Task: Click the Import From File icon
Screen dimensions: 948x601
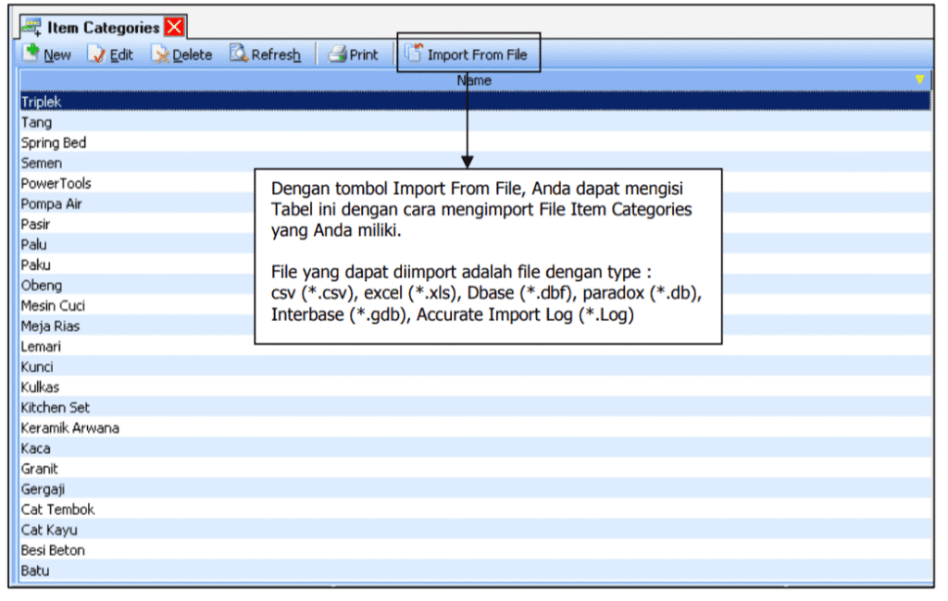Action: [x=414, y=54]
